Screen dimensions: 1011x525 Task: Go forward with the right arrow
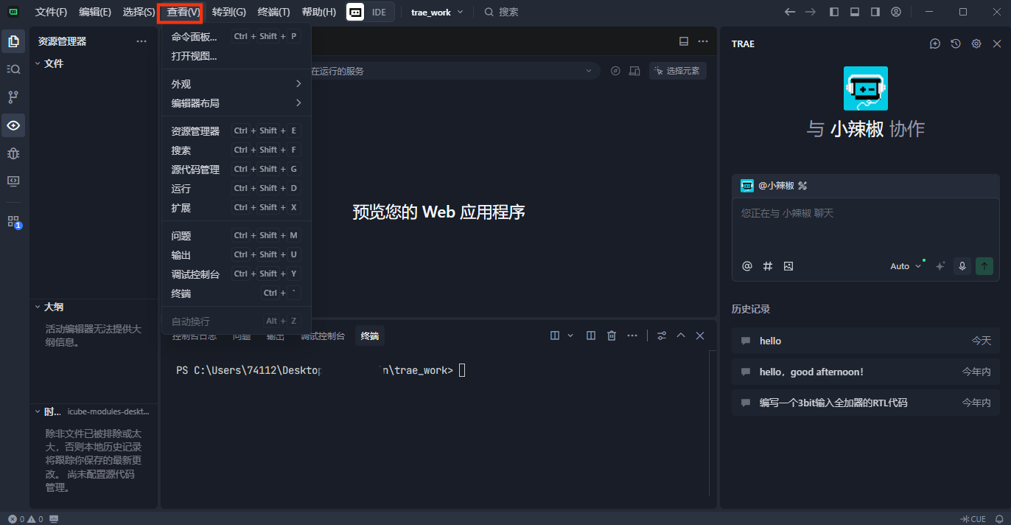coord(811,12)
